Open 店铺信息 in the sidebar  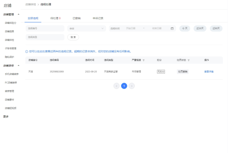coord(10,31)
